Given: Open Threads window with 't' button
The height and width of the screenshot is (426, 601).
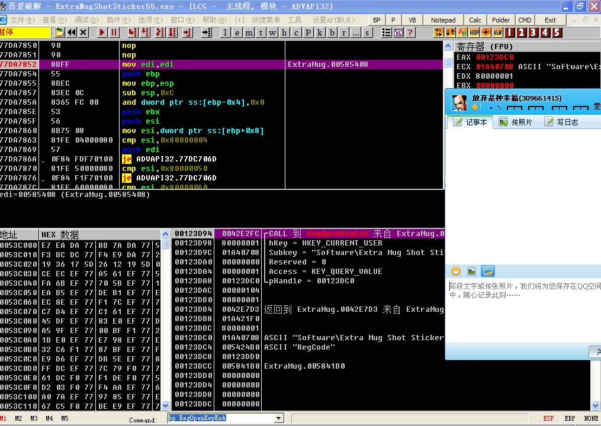Looking at the screenshot, I should [261, 33].
